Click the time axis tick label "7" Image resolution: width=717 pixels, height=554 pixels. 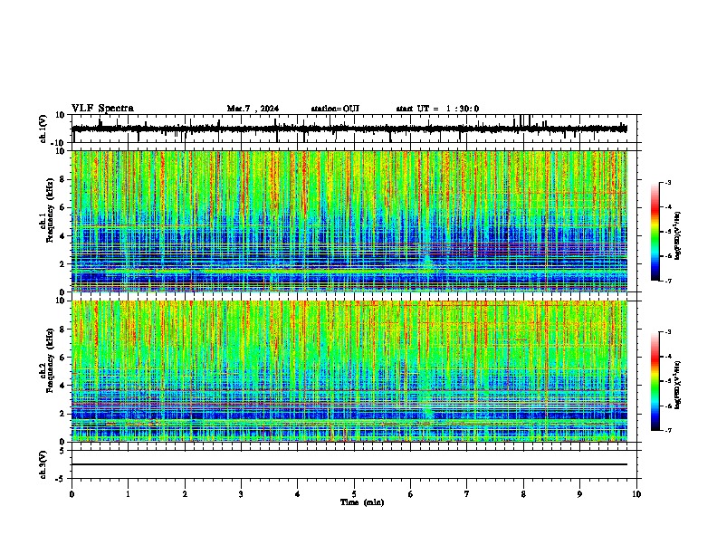coord(467,494)
